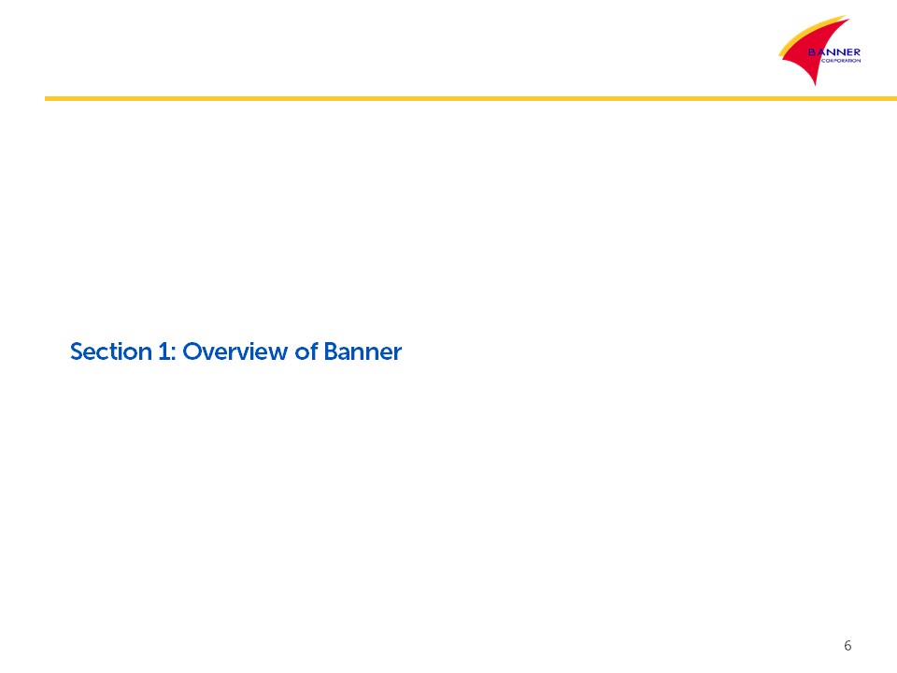Click the Banner Corporation logo
897x673 pixels.
click(x=819, y=51)
